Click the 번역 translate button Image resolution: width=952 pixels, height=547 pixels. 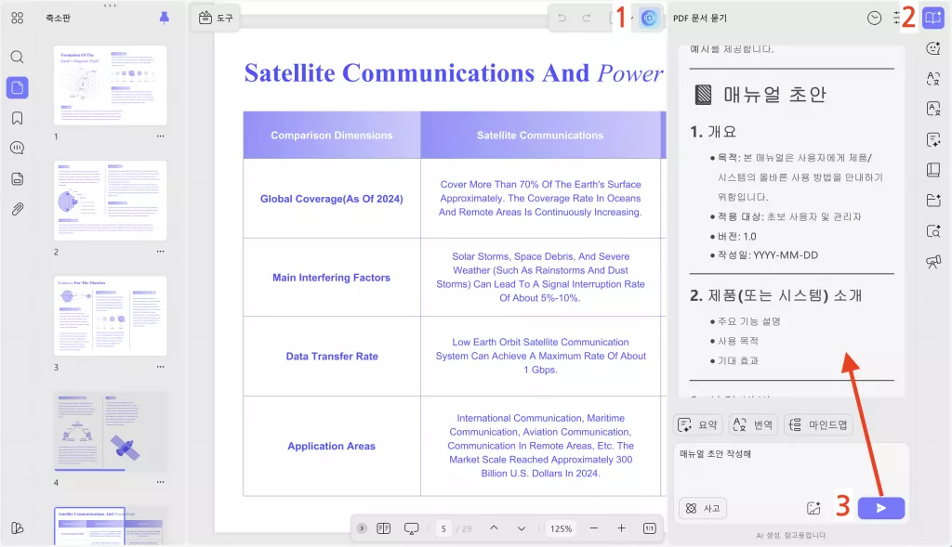pyautogui.click(x=752, y=425)
